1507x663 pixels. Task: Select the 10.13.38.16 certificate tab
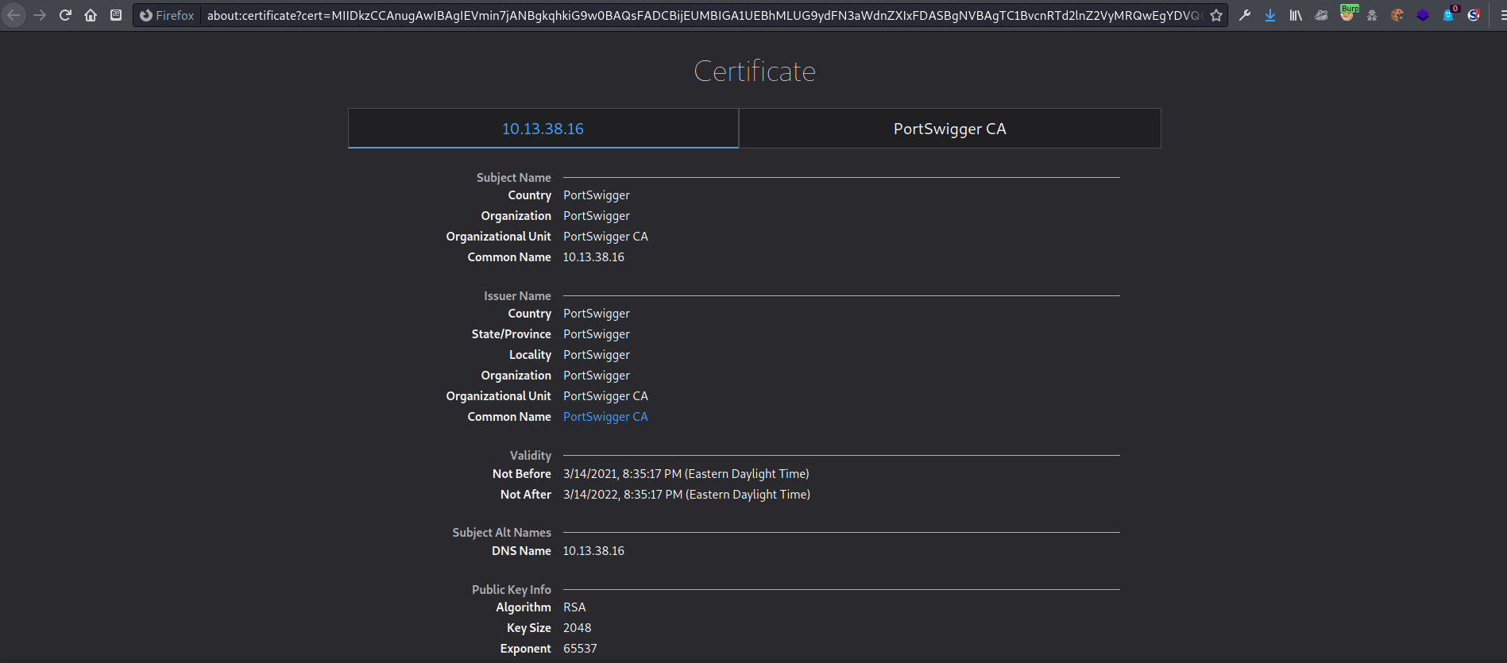pos(543,129)
